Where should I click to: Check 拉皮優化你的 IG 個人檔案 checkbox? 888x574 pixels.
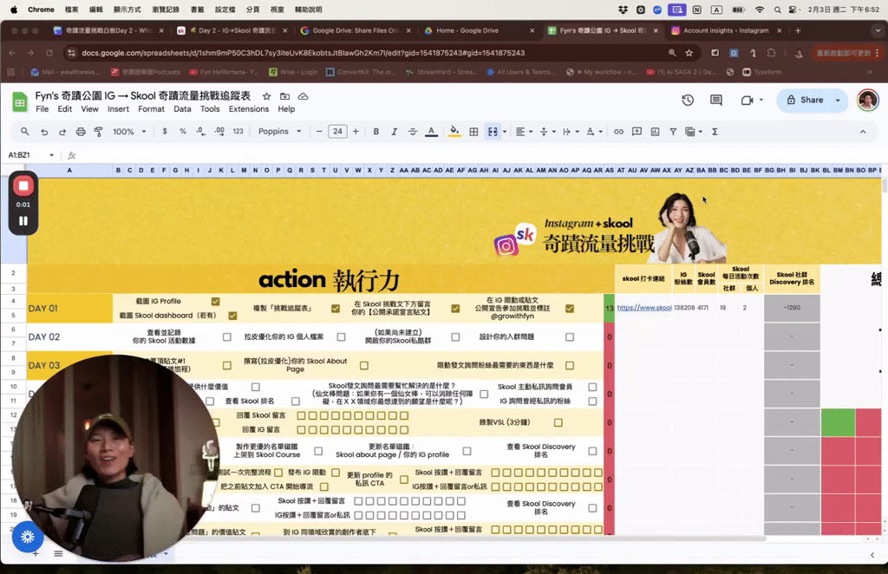tap(341, 336)
